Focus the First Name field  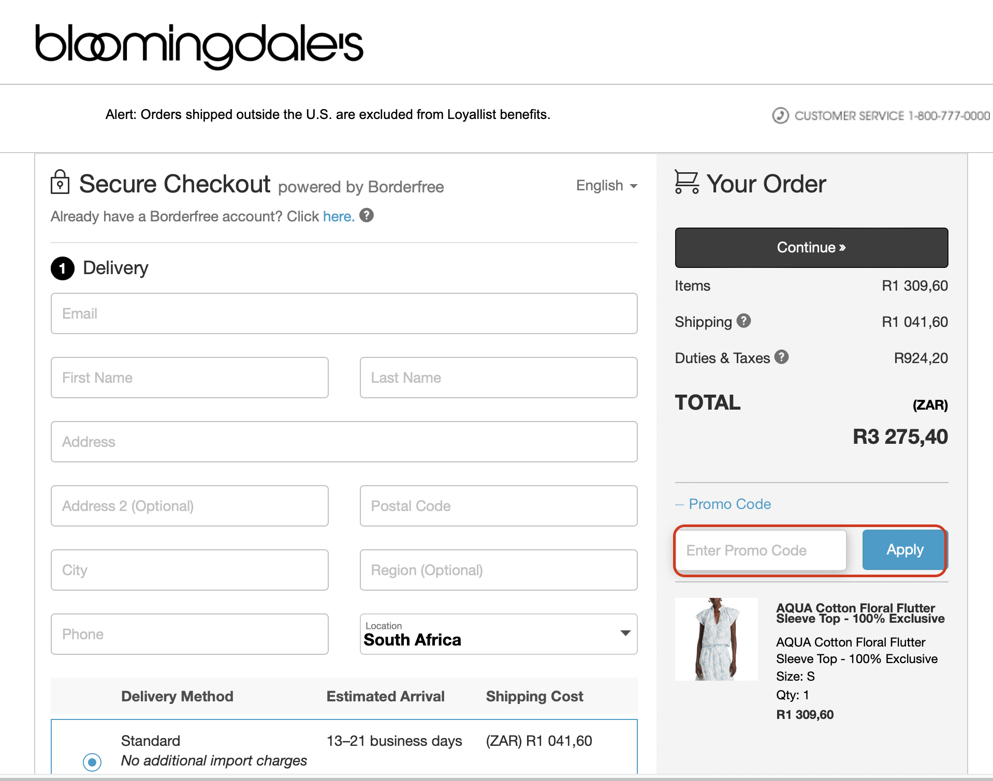(189, 378)
